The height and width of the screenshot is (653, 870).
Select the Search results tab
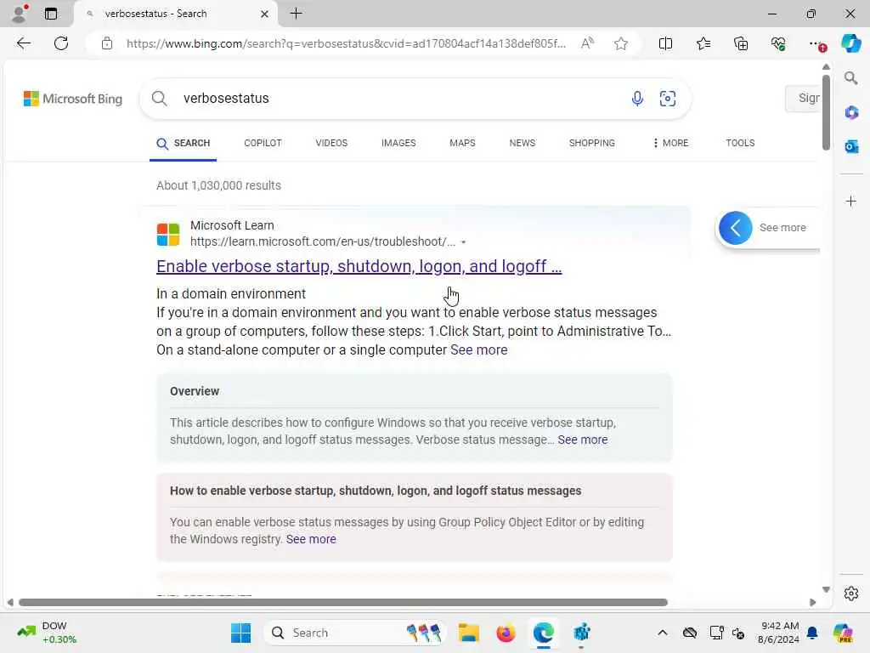click(x=184, y=143)
